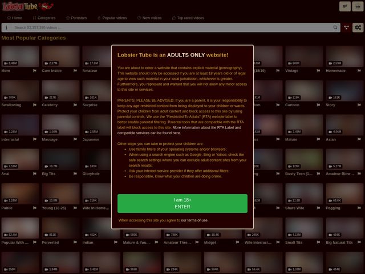365x274 pixels.
Task: Open the terms of use link
Action: [194, 220]
